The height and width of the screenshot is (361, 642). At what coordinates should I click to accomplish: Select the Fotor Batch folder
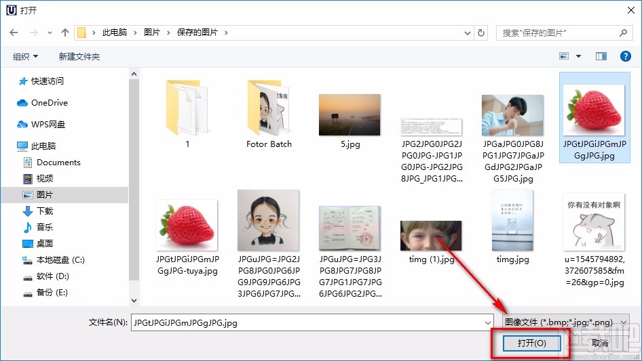[269, 114]
